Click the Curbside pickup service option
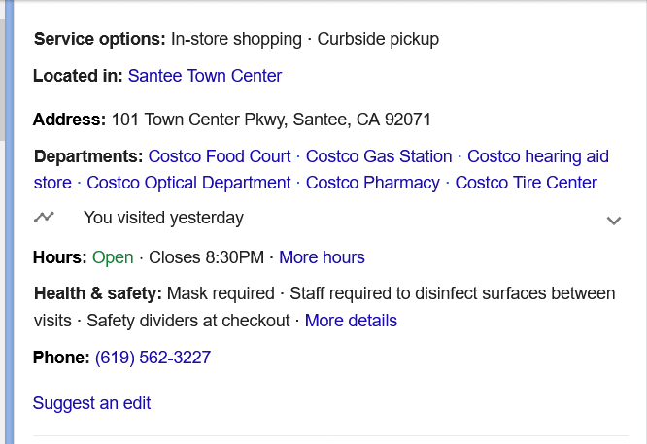 pos(377,40)
